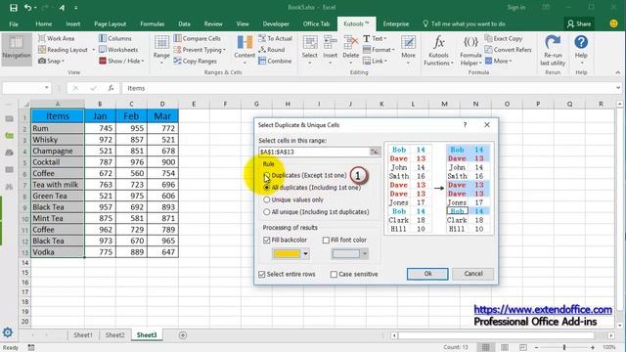
Task: Click the Save icon in title bar
Action: tap(14, 8)
